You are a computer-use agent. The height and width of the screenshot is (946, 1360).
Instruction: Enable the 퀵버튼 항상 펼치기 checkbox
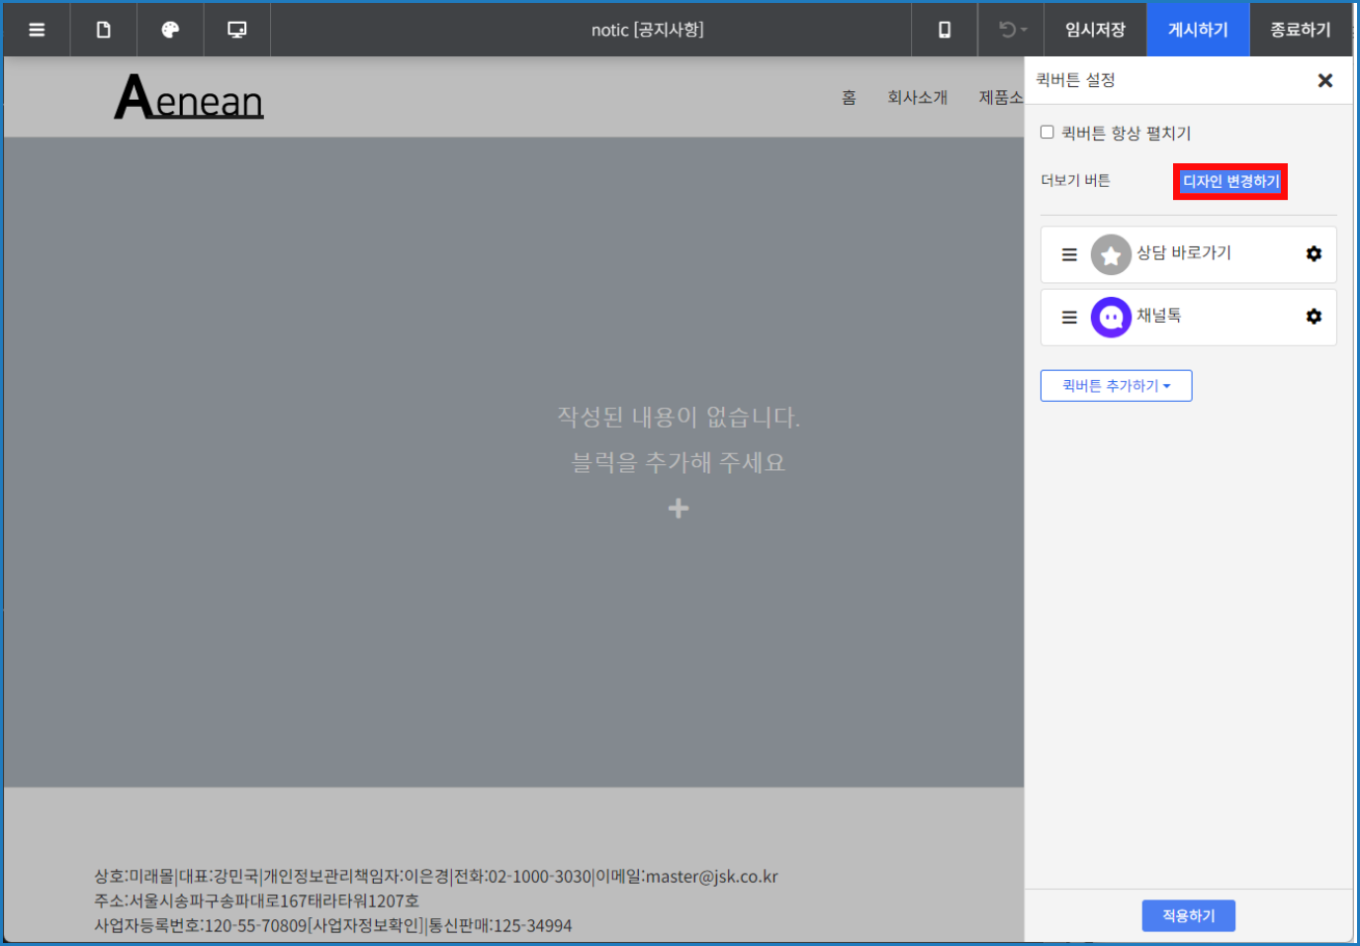(x=1046, y=132)
